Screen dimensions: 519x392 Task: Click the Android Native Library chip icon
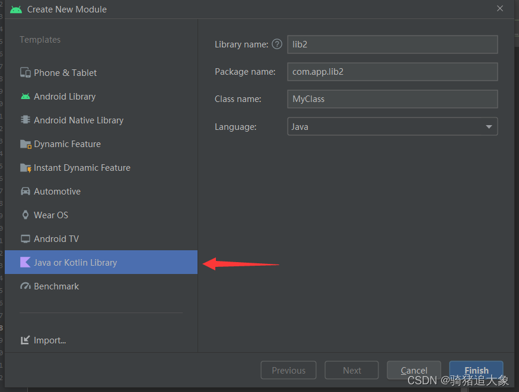click(x=26, y=120)
